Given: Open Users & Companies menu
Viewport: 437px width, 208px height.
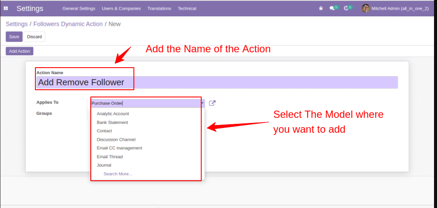Looking at the screenshot, I should pos(121,9).
